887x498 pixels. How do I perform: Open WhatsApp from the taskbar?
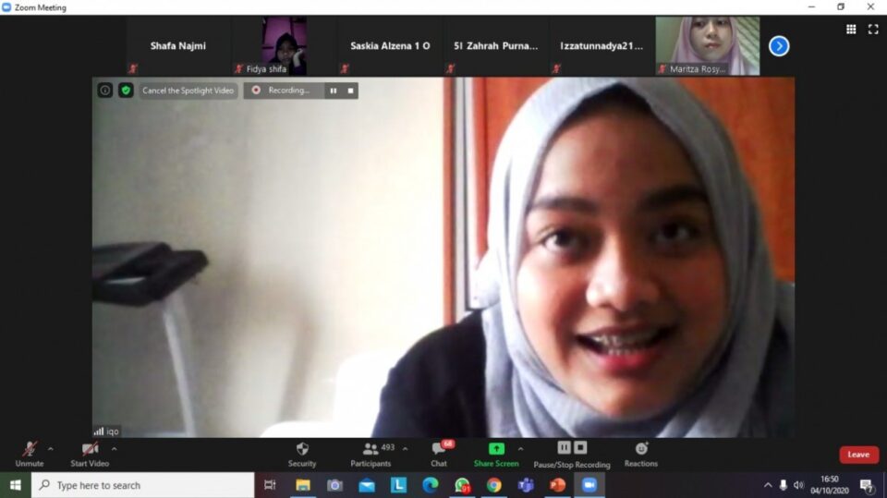pyautogui.click(x=462, y=486)
